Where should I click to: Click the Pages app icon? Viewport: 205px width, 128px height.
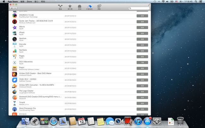point(15,57)
